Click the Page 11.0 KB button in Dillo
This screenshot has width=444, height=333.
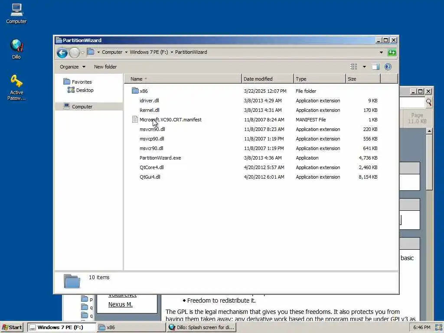(417, 118)
